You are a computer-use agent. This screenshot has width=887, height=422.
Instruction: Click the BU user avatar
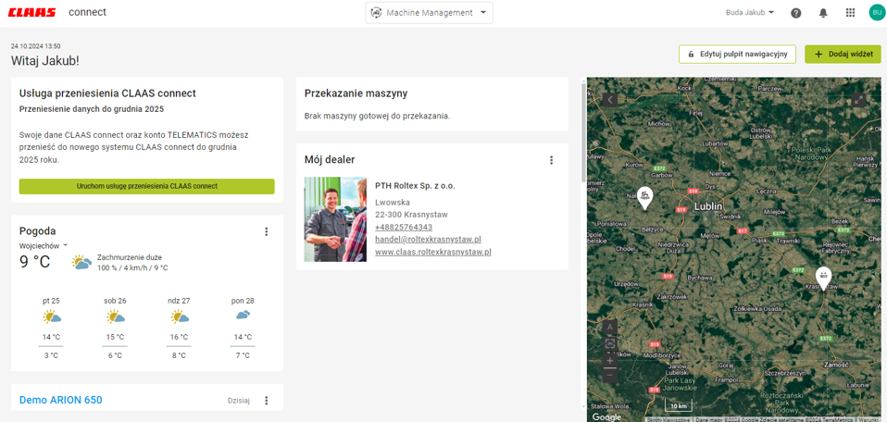pos(876,12)
